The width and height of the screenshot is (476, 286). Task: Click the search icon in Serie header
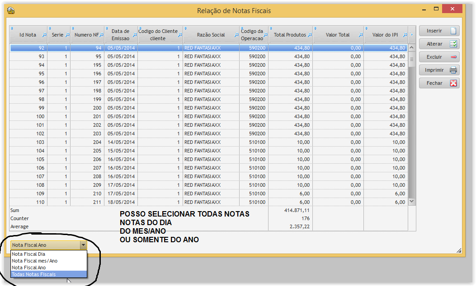click(67, 35)
